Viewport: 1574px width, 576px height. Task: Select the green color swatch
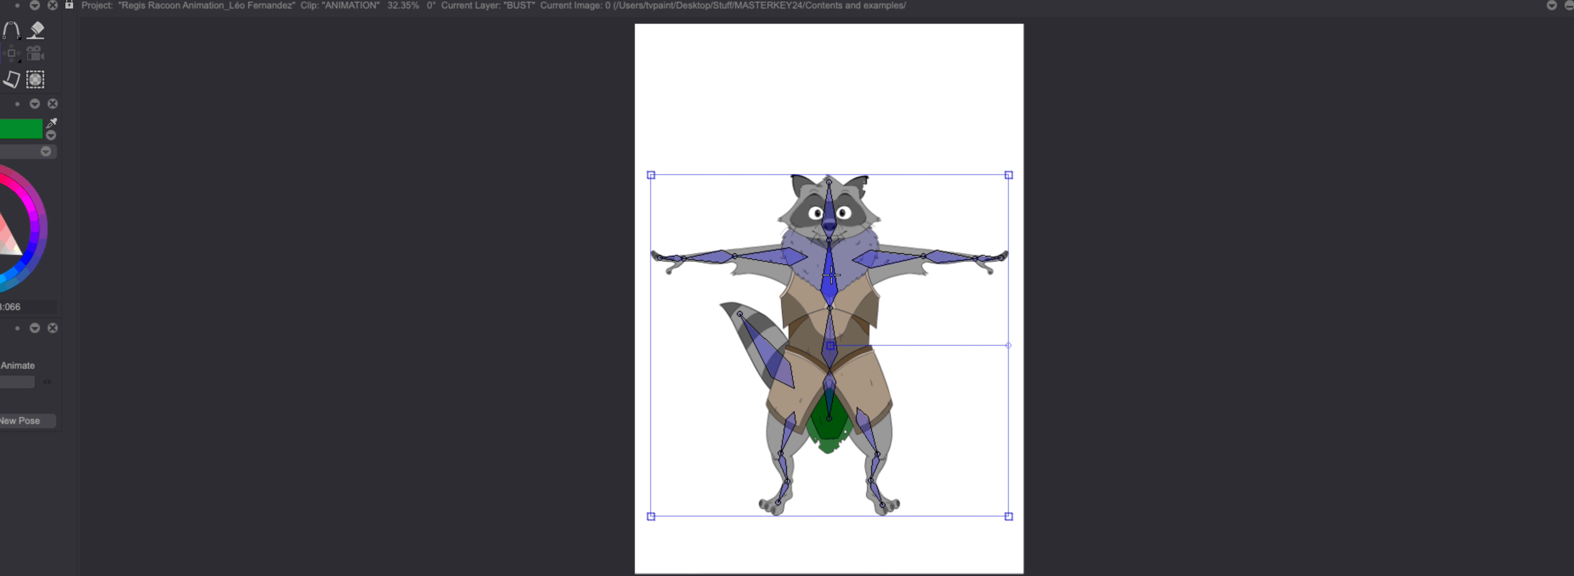click(21, 128)
